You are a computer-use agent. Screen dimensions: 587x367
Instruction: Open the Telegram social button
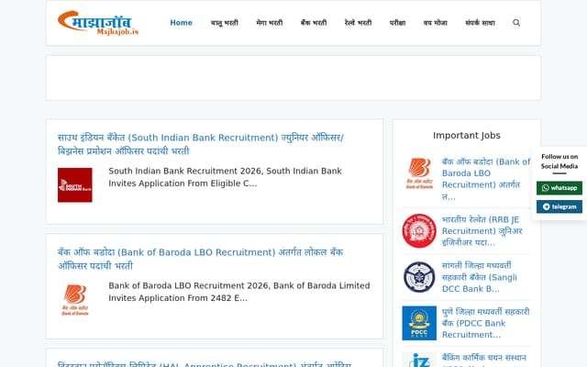559,206
